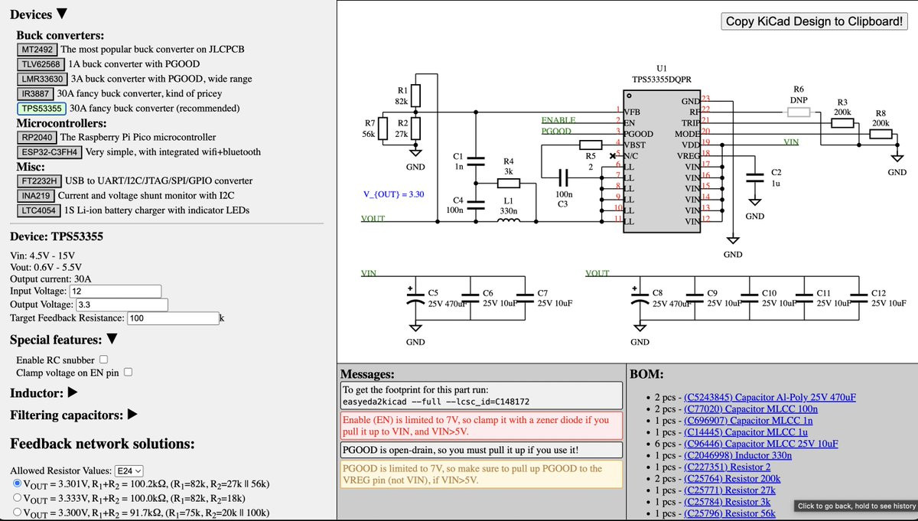The image size is (918, 521).
Task: Click the C12 25V 10uF capacitor symbol
Action: [x=861, y=298]
